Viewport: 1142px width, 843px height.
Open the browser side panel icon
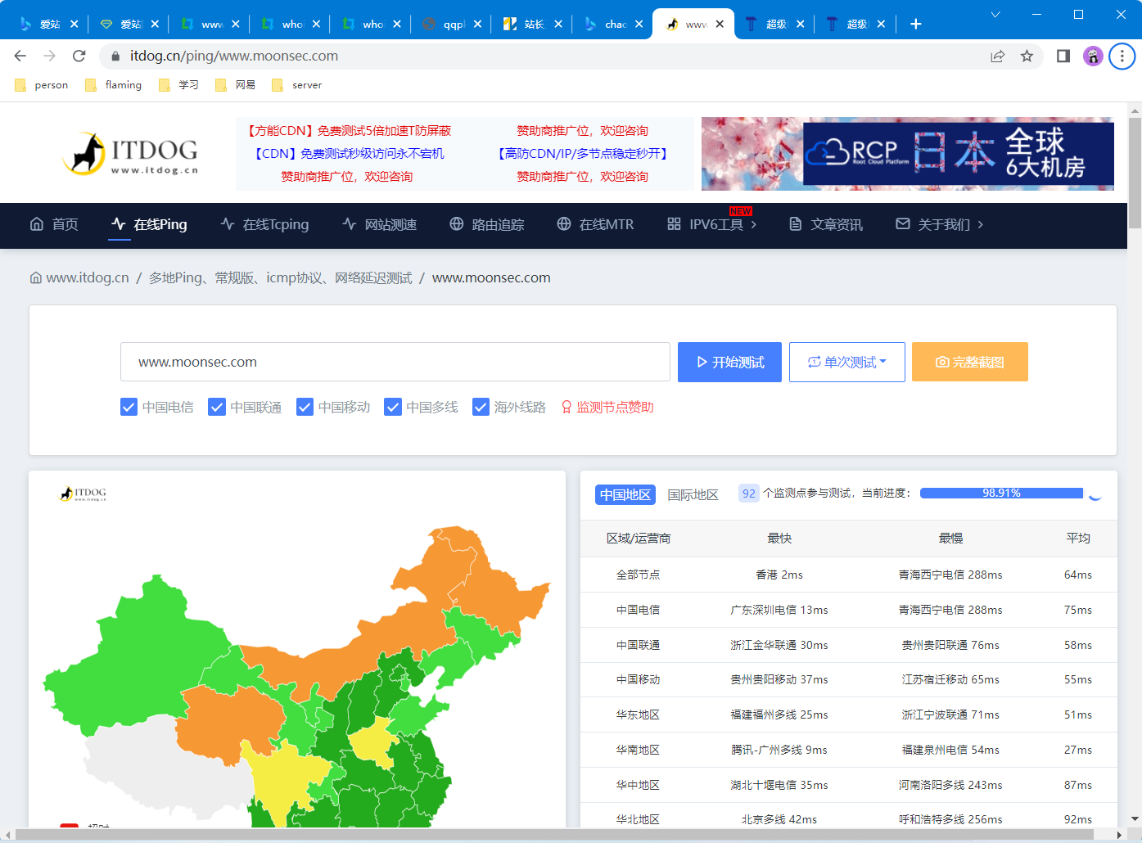pyautogui.click(x=1063, y=56)
